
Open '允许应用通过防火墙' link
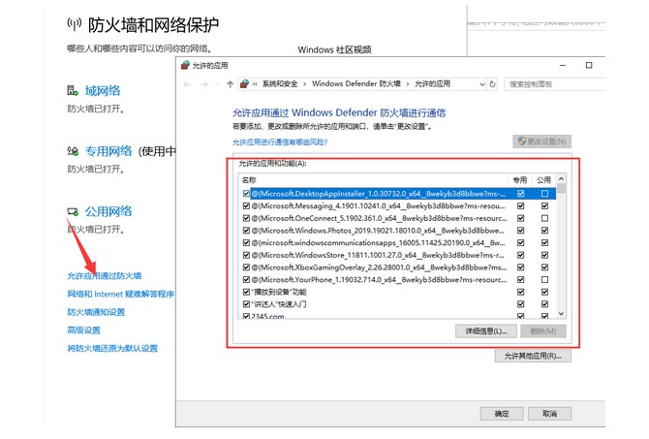pos(105,276)
